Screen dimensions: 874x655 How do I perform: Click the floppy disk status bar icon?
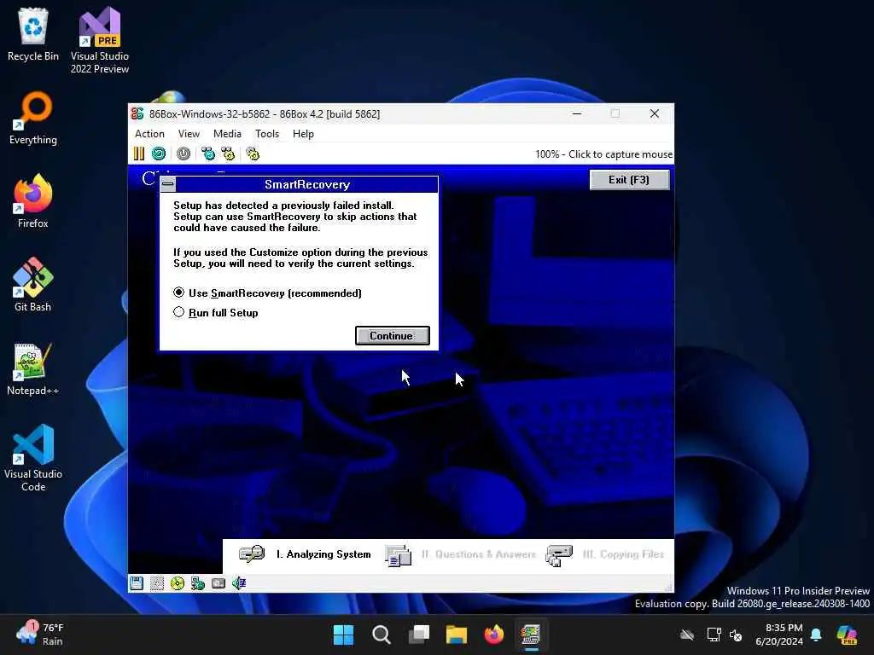click(x=137, y=583)
